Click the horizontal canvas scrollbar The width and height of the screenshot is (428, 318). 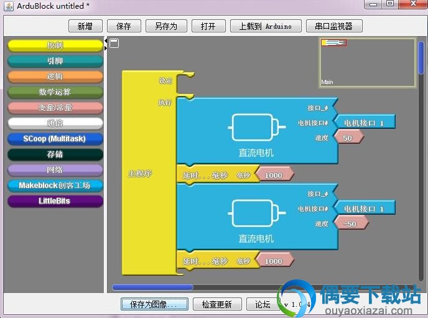click(x=153, y=287)
